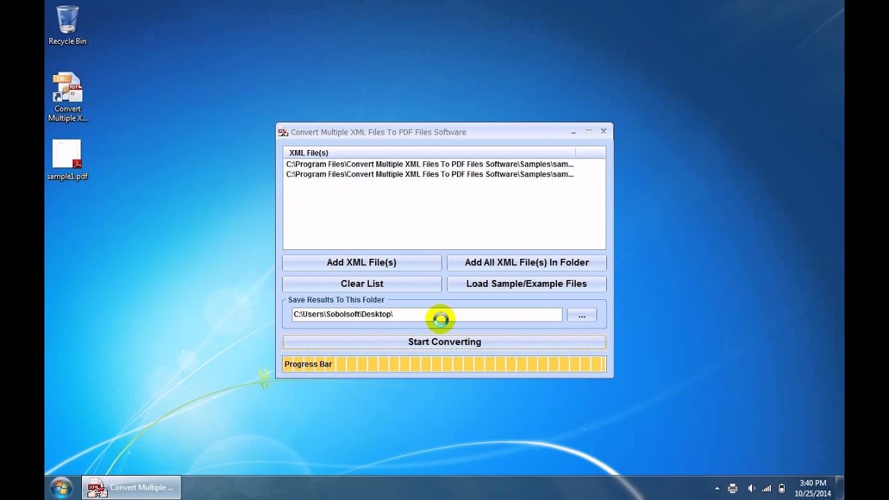Open the Recycle Bin desktop icon
This screenshot has width=889, height=500.
[x=67, y=25]
